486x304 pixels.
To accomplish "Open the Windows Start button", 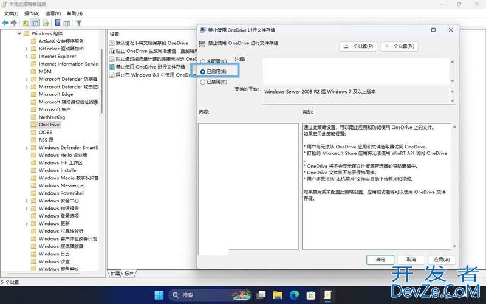I will 159,295.
